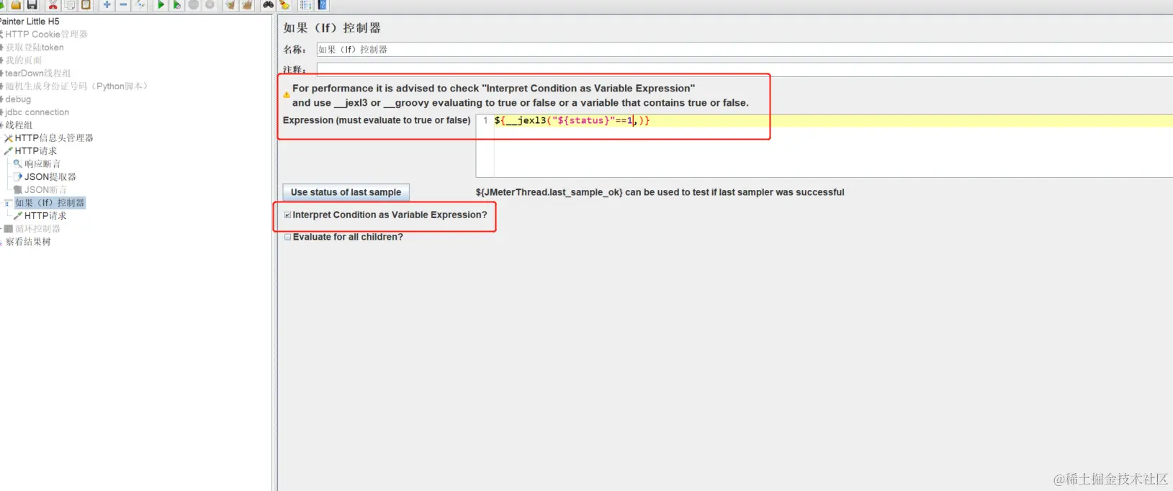Click the JSON提取器 arrow icon
The image size is (1173, 491).
(18, 177)
